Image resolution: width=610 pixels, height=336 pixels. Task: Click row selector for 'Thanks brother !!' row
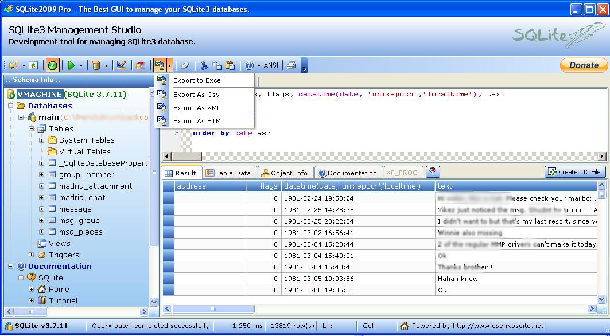(x=169, y=267)
